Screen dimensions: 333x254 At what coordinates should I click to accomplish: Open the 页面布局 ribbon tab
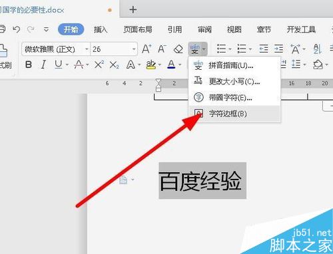click(138, 29)
